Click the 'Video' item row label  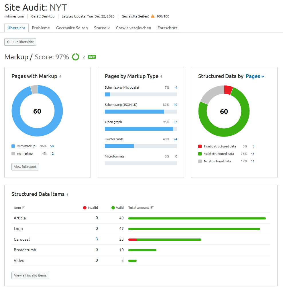point(19,260)
